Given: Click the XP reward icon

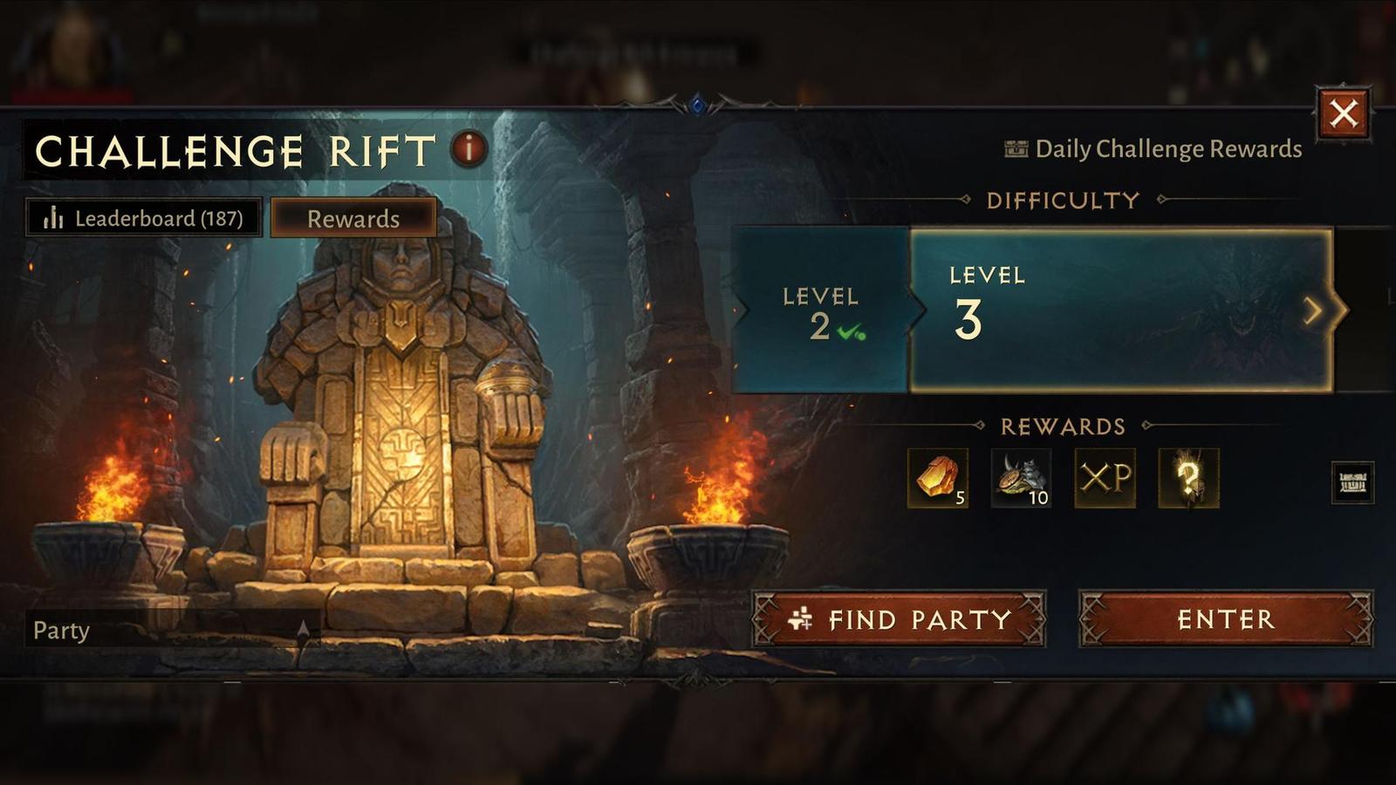Looking at the screenshot, I should coord(1105,478).
